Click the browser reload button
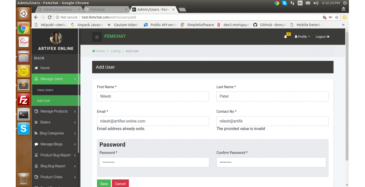The image size is (365, 187). click(x=50, y=17)
